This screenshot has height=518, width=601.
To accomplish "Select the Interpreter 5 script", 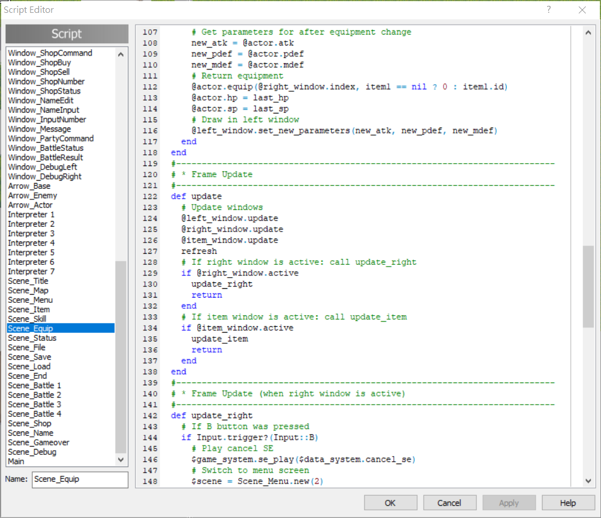I will click(x=31, y=253).
